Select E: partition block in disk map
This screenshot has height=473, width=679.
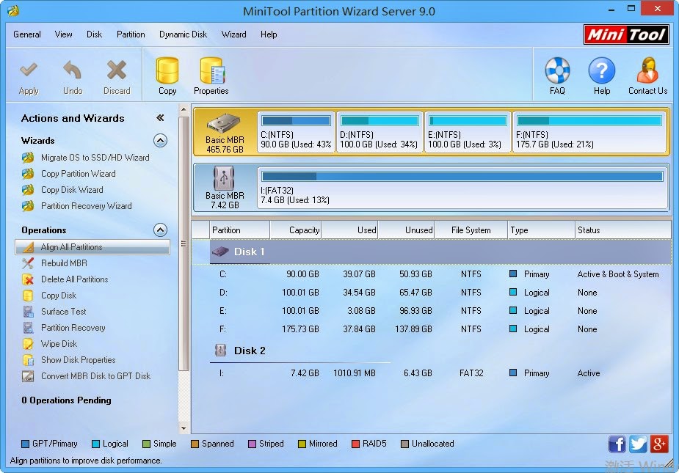468,132
